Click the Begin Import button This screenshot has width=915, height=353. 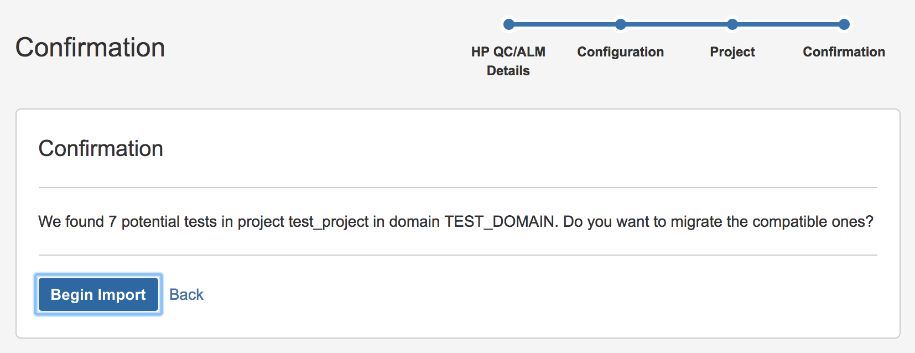tap(98, 294)
